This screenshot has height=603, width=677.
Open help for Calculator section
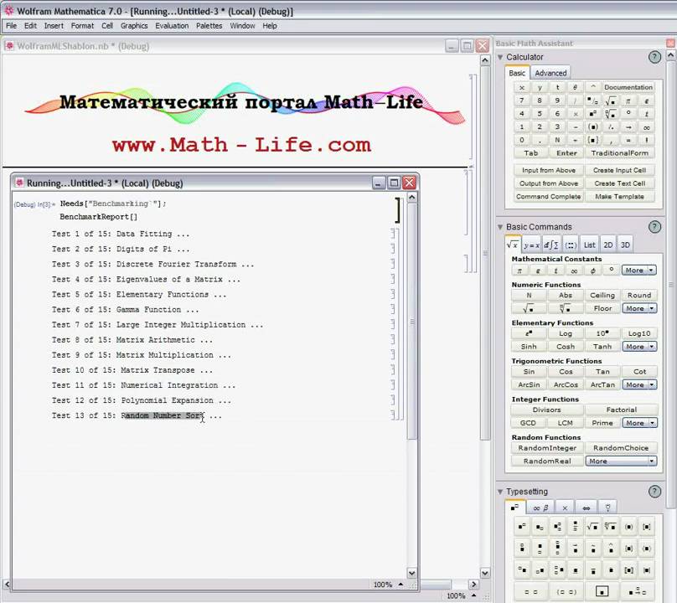point(654,57)
